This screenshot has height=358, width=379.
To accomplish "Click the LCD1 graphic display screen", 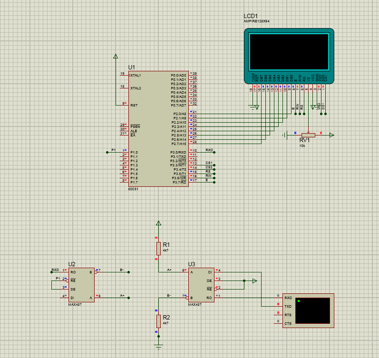I will coord(289,51).
